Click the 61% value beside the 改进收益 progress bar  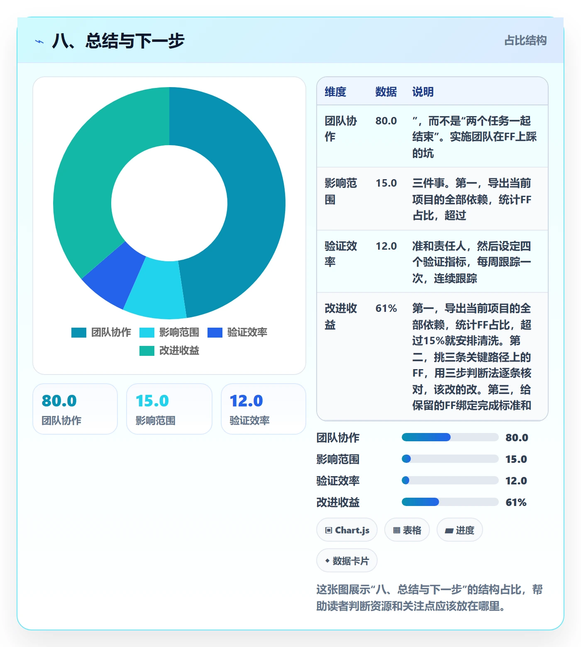click(516, 502)
